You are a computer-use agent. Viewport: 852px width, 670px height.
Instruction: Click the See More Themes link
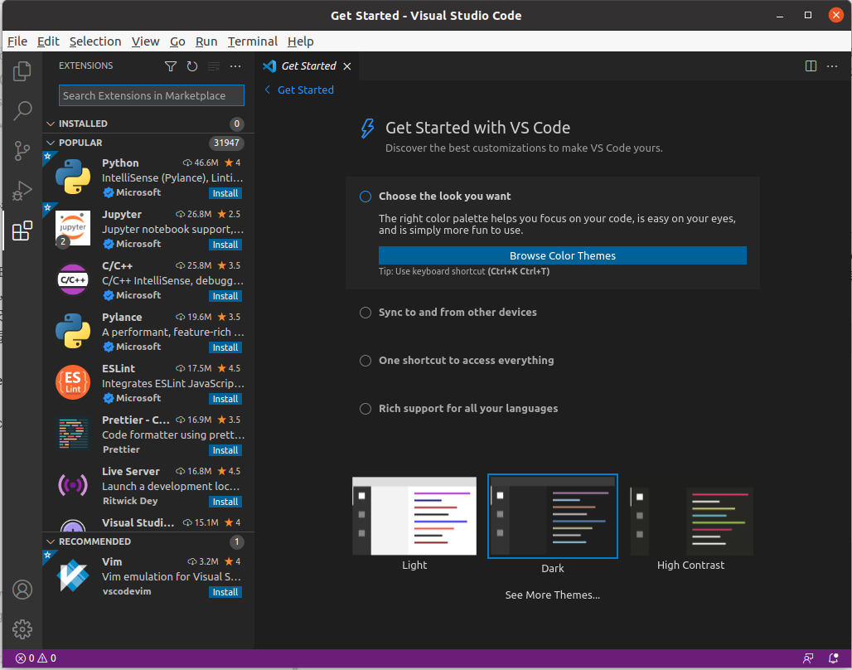pos(552,595)
